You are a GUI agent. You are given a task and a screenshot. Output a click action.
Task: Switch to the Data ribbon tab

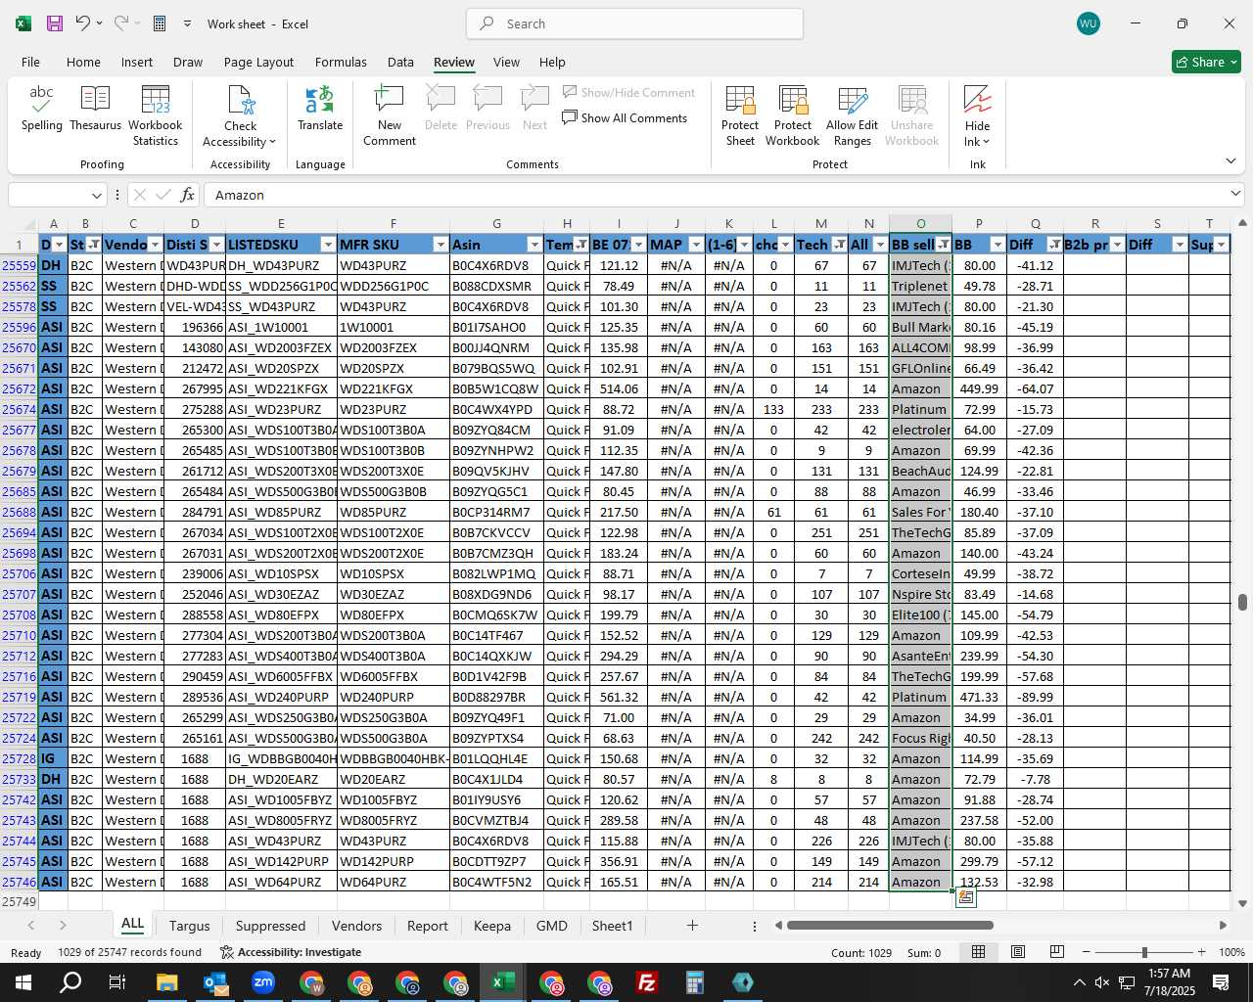(x=400, y=62)
